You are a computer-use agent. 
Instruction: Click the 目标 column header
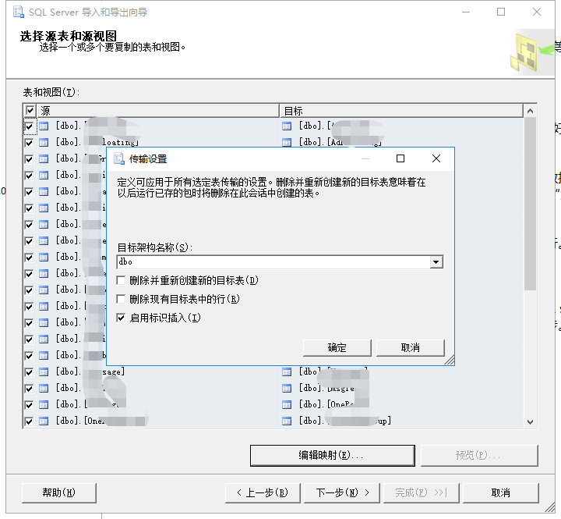tap(401, 111)
